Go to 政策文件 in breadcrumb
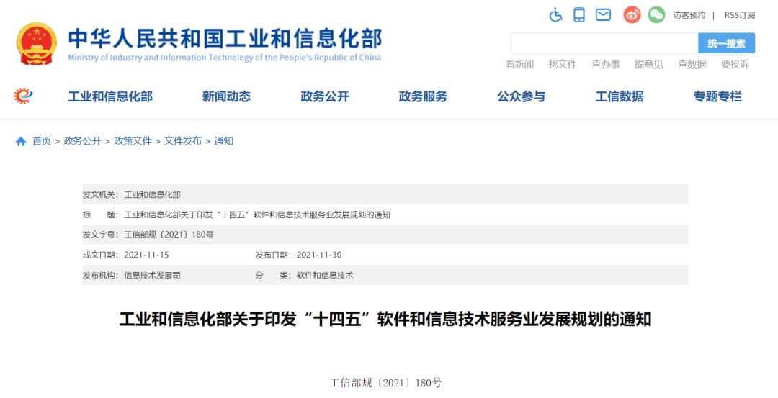 point(133,141)
